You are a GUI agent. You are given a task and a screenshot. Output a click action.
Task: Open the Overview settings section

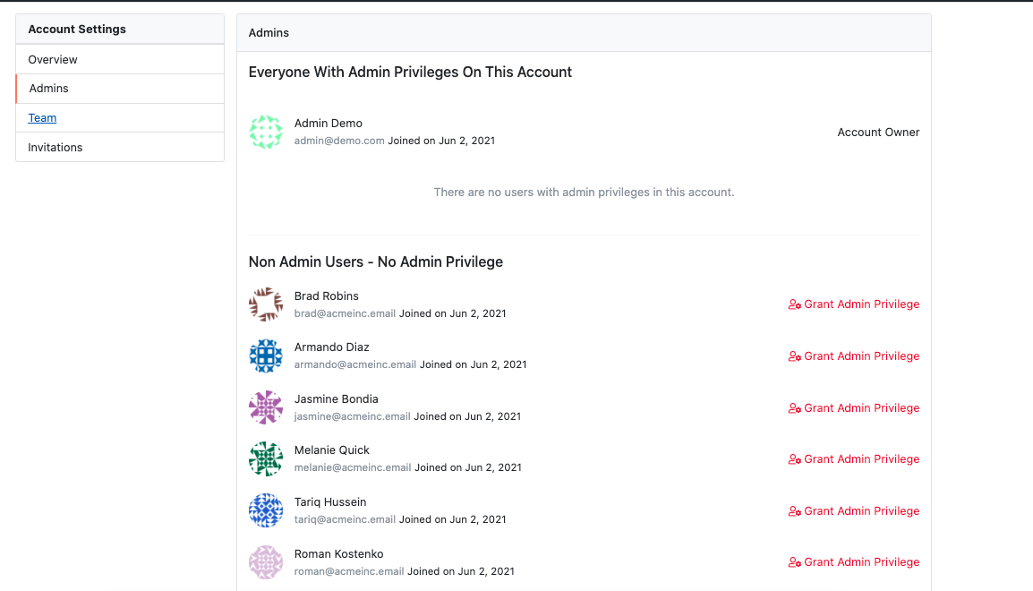pos(52,59)
